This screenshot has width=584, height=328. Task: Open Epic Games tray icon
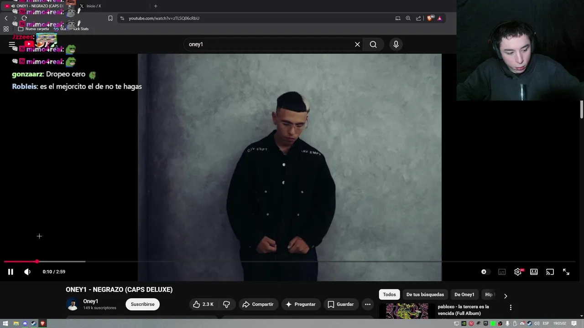tap(485, 323)
